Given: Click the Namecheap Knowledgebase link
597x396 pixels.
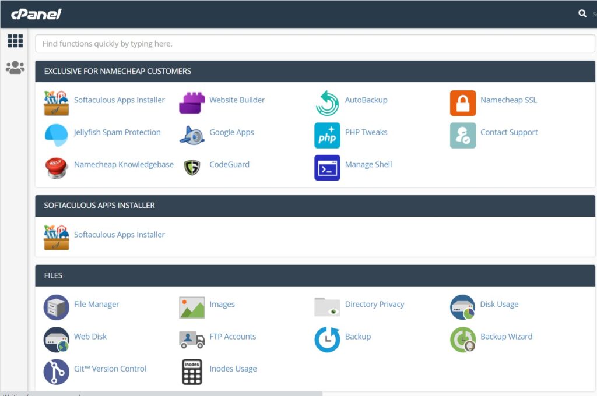Looking at the screenshot, I should click(124, 165).
